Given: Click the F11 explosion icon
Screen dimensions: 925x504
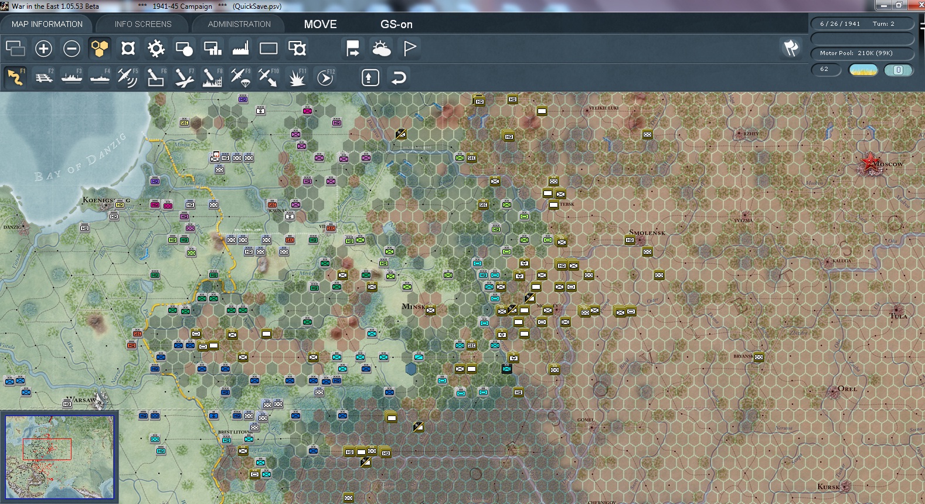Looking at the screenshot, I should point(297,77).
